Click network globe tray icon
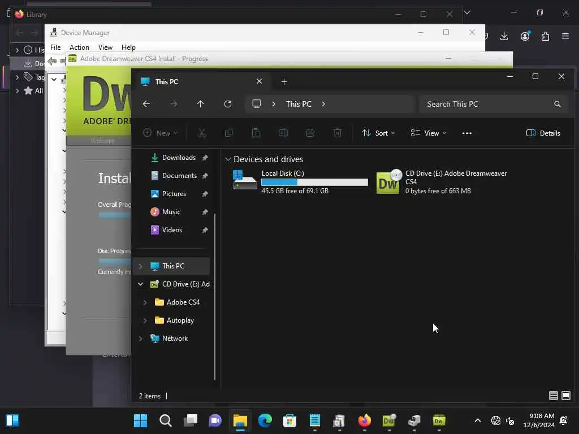 pyautogui.click(x=495, y=420)
